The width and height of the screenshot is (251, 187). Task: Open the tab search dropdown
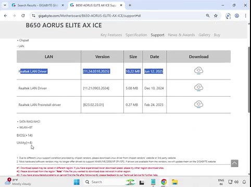5,5
